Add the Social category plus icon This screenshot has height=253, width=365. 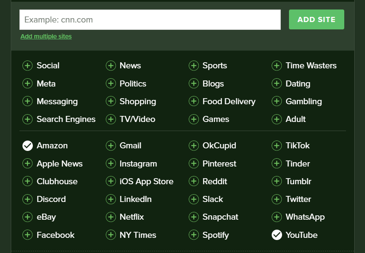point(28,66)
